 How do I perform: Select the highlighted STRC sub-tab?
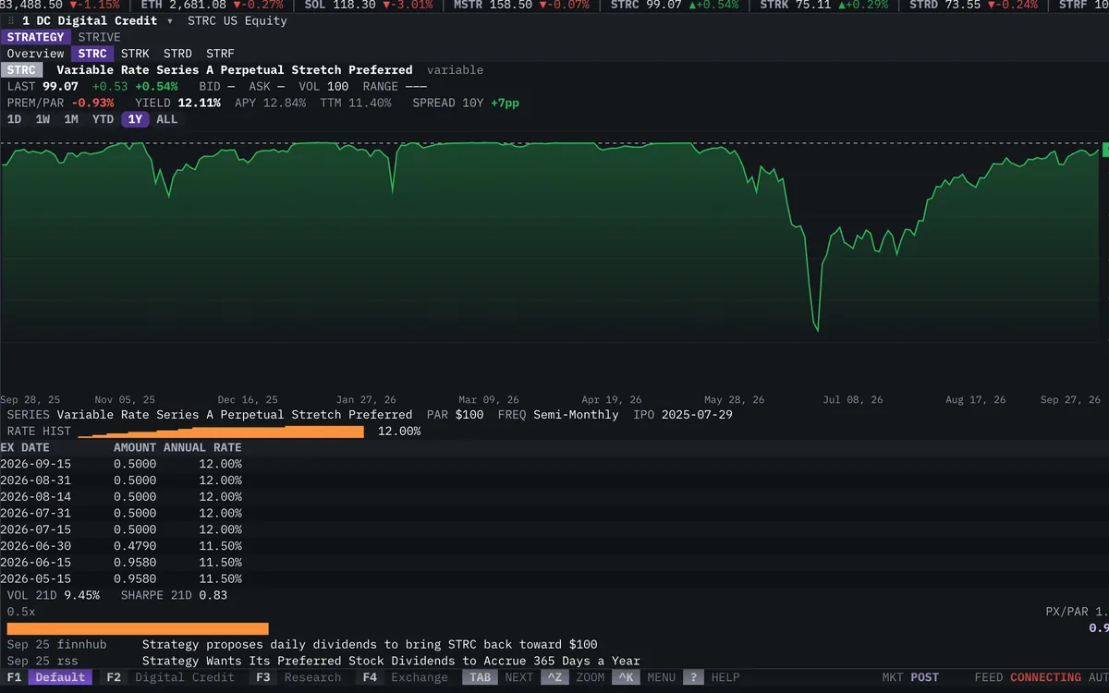coord(92,54)
